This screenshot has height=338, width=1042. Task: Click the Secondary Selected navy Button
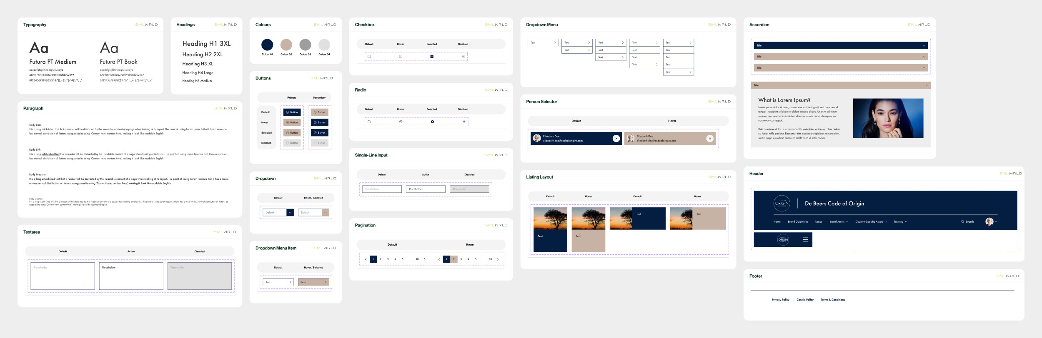click(x=320, y=133)
